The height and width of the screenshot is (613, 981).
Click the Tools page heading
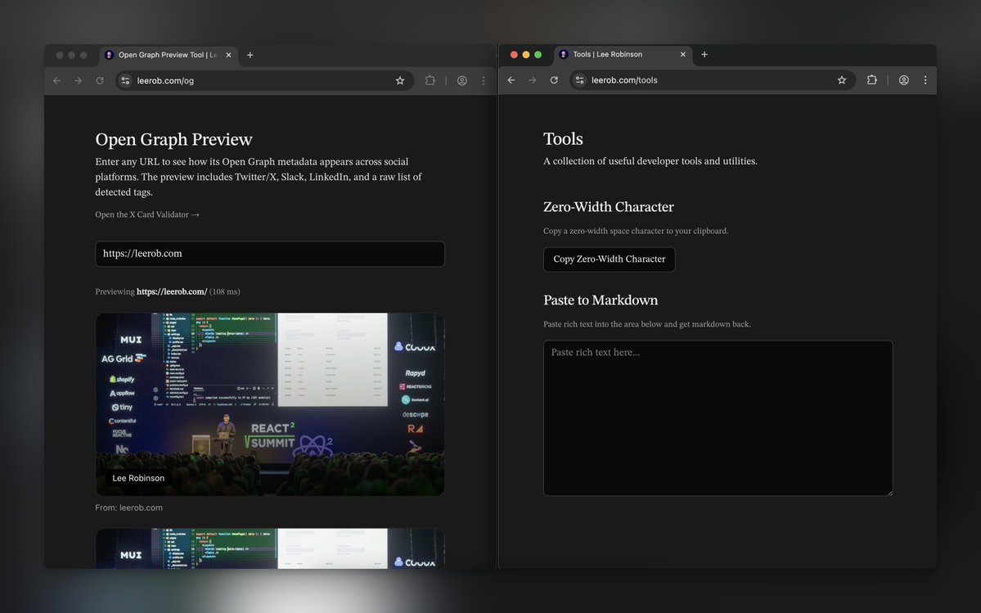click(x=563, y=139)
